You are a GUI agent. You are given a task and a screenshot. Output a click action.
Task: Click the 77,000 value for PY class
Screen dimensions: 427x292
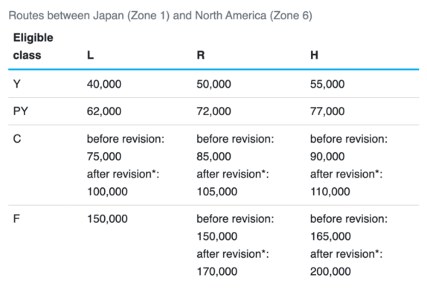point(327,111)
